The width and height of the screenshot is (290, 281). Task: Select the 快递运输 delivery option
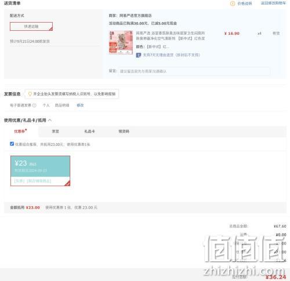coord(31,27)
